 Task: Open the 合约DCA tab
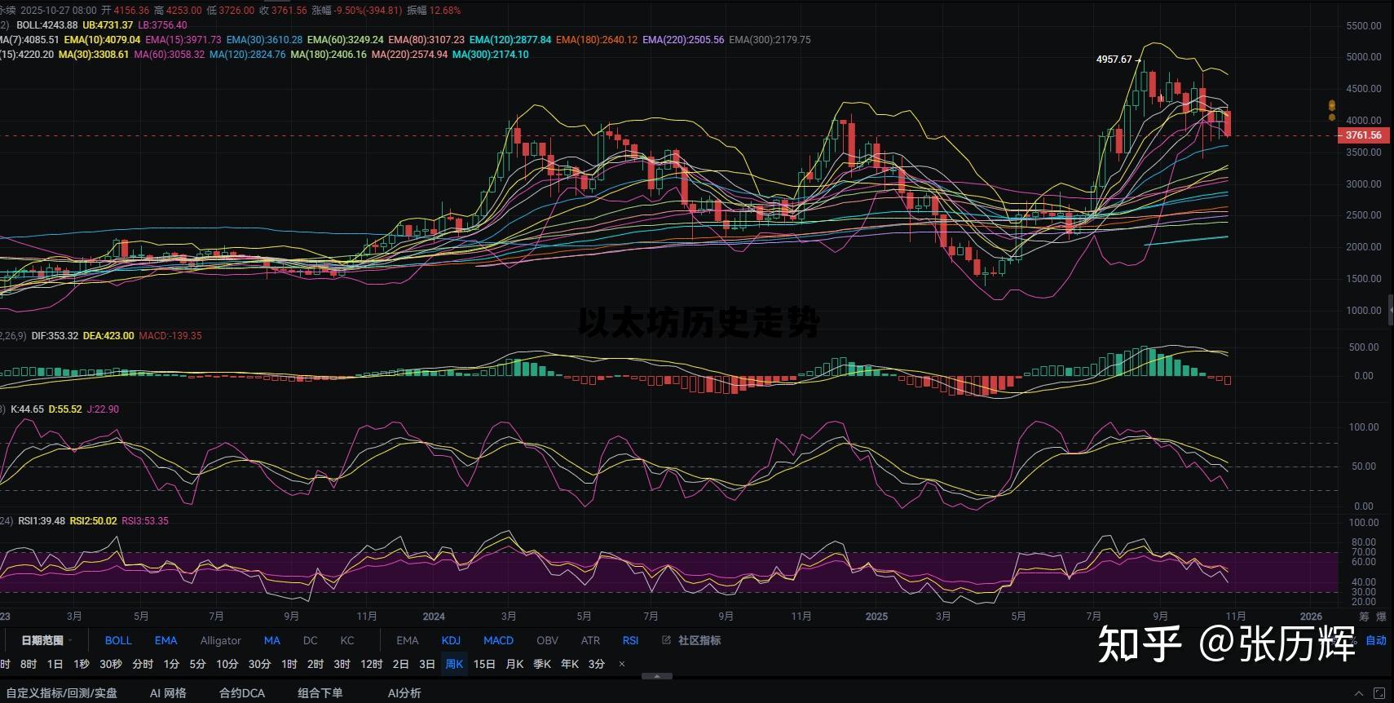(x=241, y=692)
